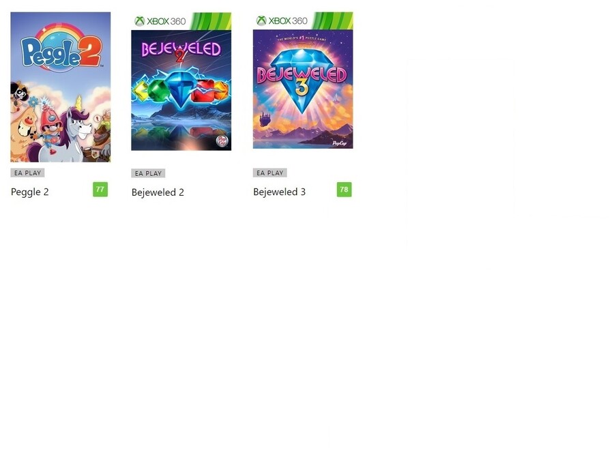Click the rainbow Peggle 2 logo
This screenshot has width=614, height=453.
click(x=61, y=48)
